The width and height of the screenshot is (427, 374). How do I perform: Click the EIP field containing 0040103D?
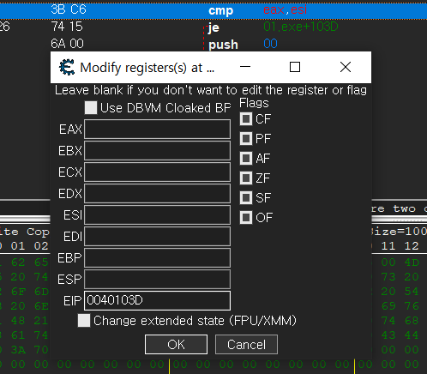pos(157,300)
